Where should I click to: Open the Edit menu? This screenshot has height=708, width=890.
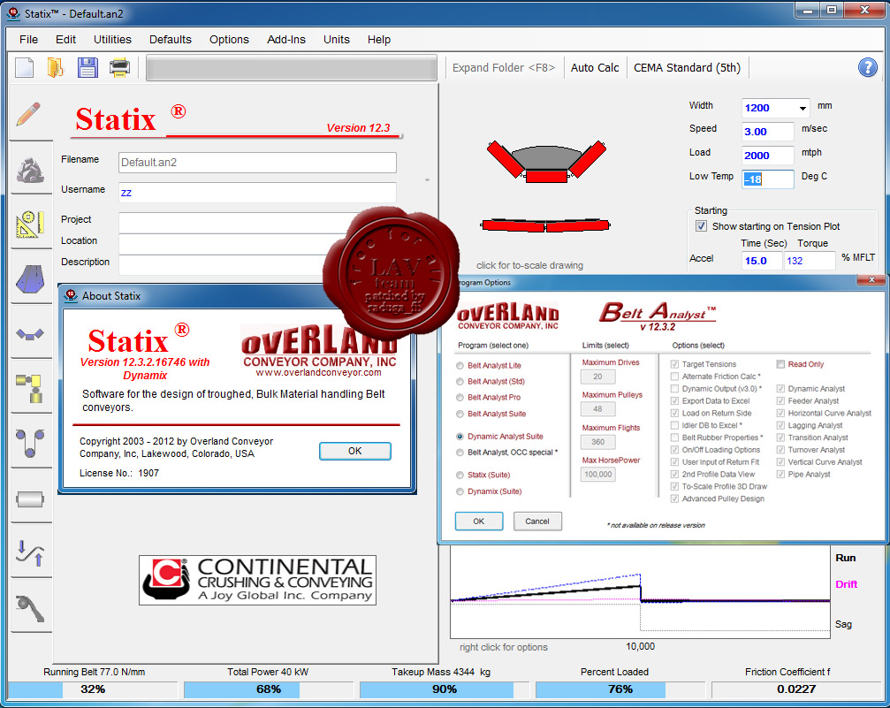[65, 39]
